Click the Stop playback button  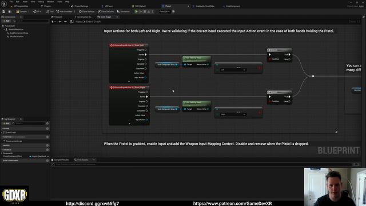145,11
